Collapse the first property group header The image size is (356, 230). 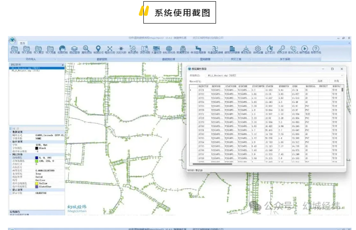[x=11, y=132]
